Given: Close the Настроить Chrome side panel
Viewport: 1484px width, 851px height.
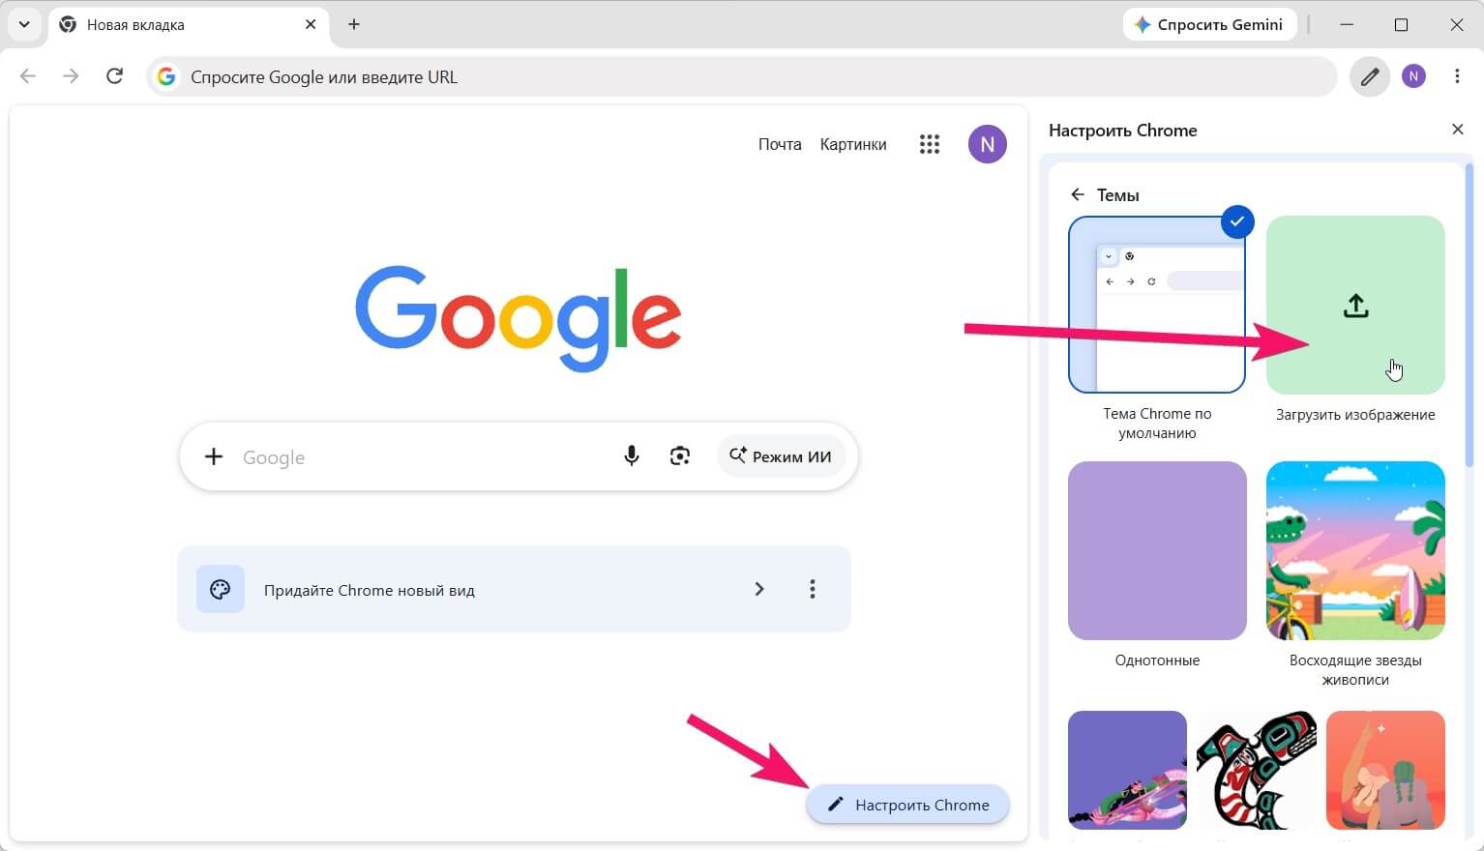Looking at the screenshot, I should (x=1458, y=130).
